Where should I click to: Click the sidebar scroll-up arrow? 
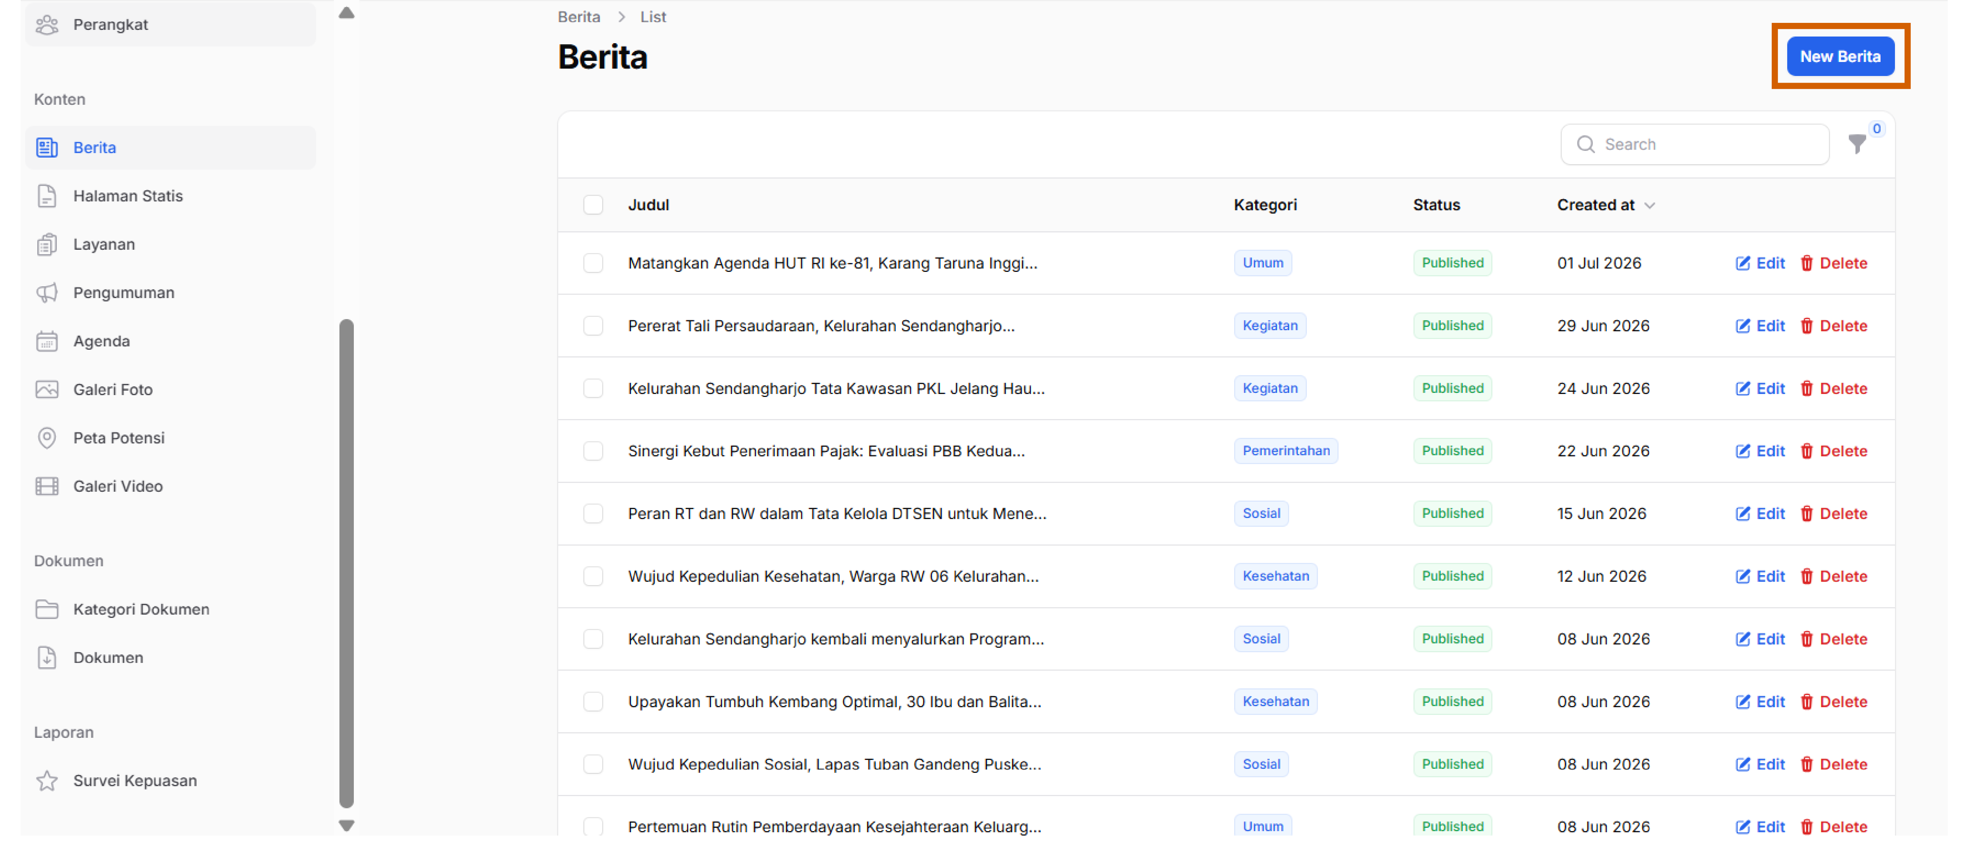pyautogui.click(x=346, y=12)
